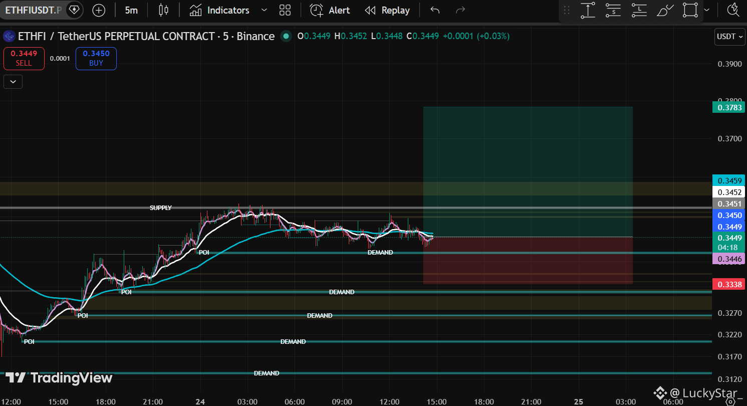Collapse the chart legend with the chevron
The image size is (747, 406).
click(x=13, y=81)
